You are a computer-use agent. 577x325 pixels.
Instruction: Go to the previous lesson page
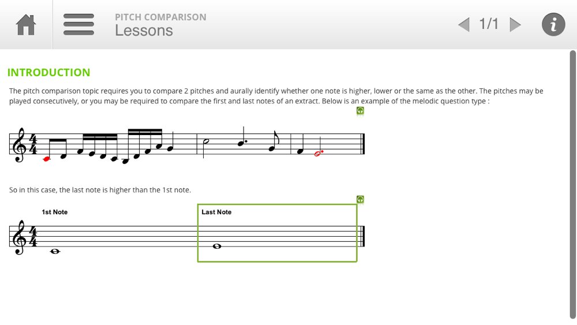[464, 24]
